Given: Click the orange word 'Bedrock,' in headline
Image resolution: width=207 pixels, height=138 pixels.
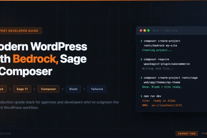Looking at the screenshot, I should (x=36, y=59).
